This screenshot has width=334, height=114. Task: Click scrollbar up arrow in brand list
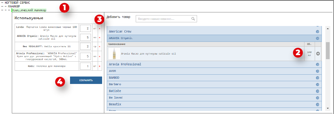point(327,28)
